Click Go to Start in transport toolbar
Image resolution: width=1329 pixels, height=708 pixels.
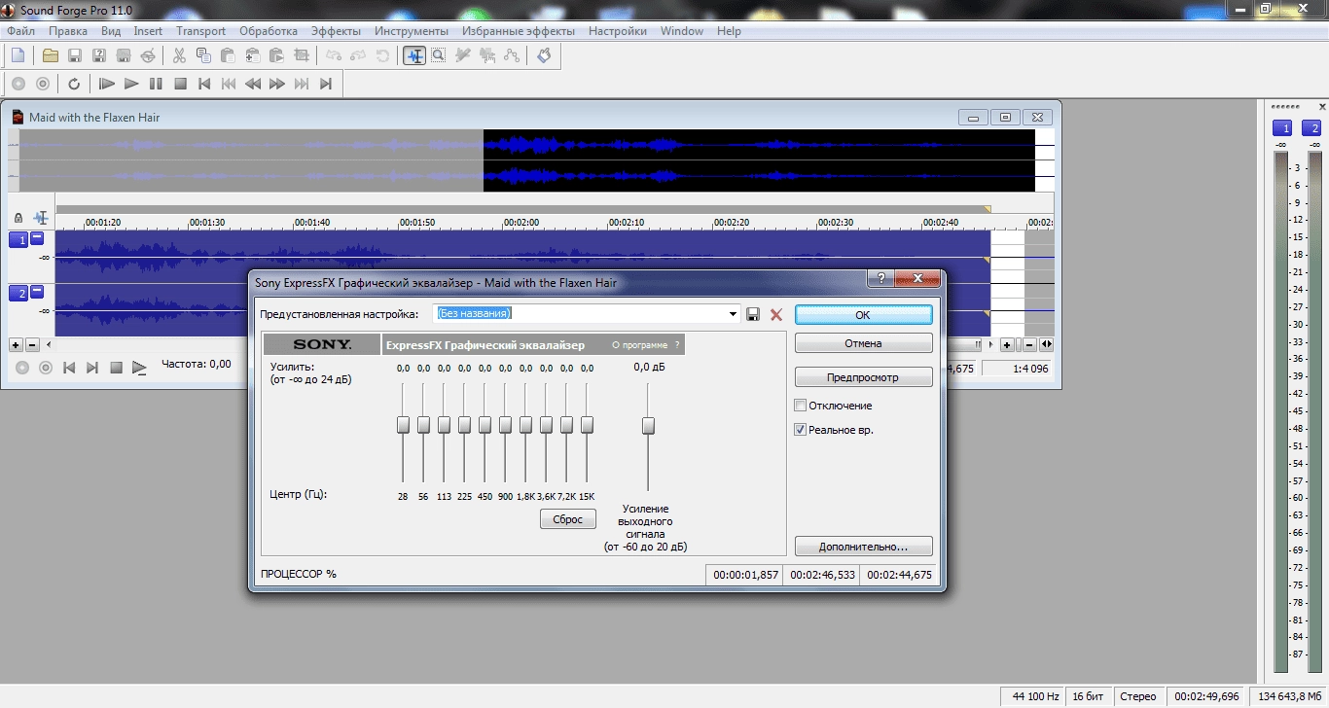pyautogui.click(x=204, y=85)
